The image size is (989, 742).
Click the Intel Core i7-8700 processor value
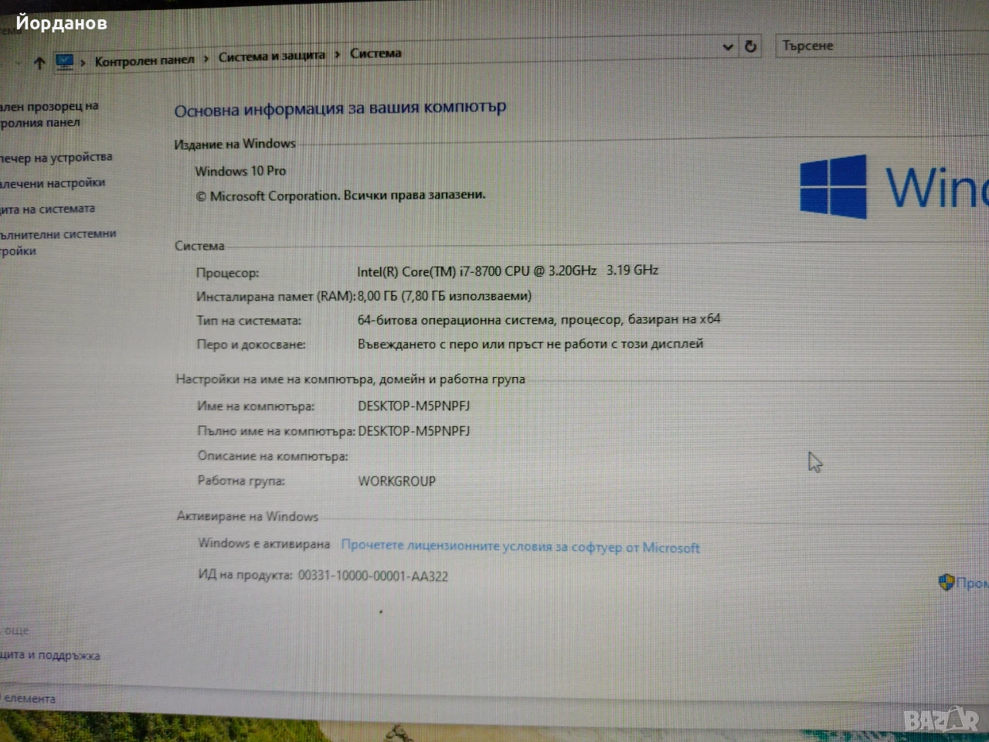pos(508,271)
